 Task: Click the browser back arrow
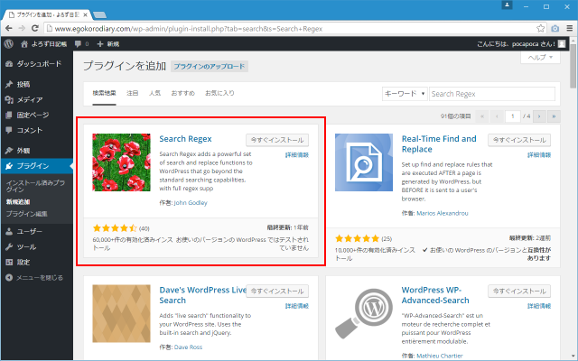pyautogui.click(x=9, y=28)
